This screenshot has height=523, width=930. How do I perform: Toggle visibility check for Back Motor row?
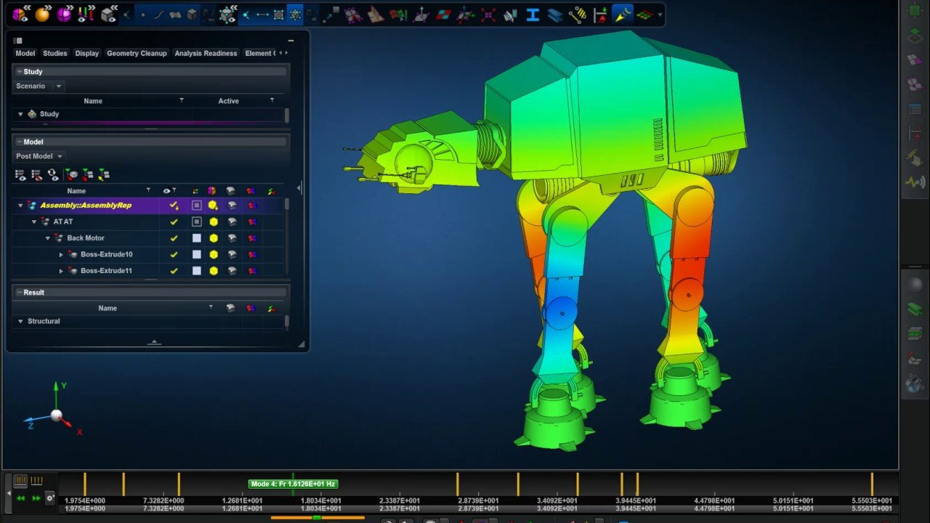pyautogui.click(x=174, y=238)
